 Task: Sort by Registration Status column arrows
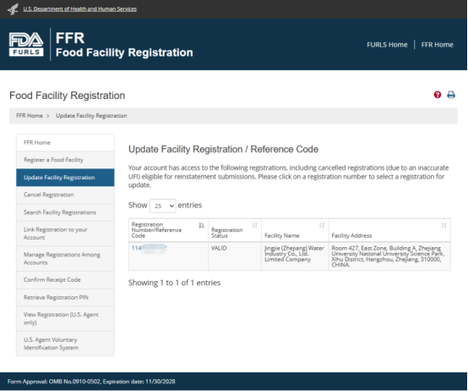254,225
